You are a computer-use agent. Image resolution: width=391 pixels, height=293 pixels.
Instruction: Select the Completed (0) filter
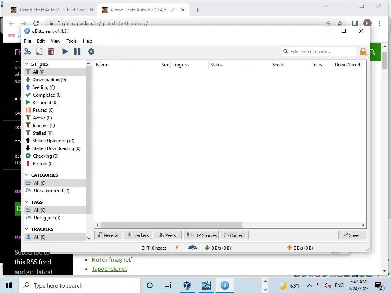tap(55, 95)
